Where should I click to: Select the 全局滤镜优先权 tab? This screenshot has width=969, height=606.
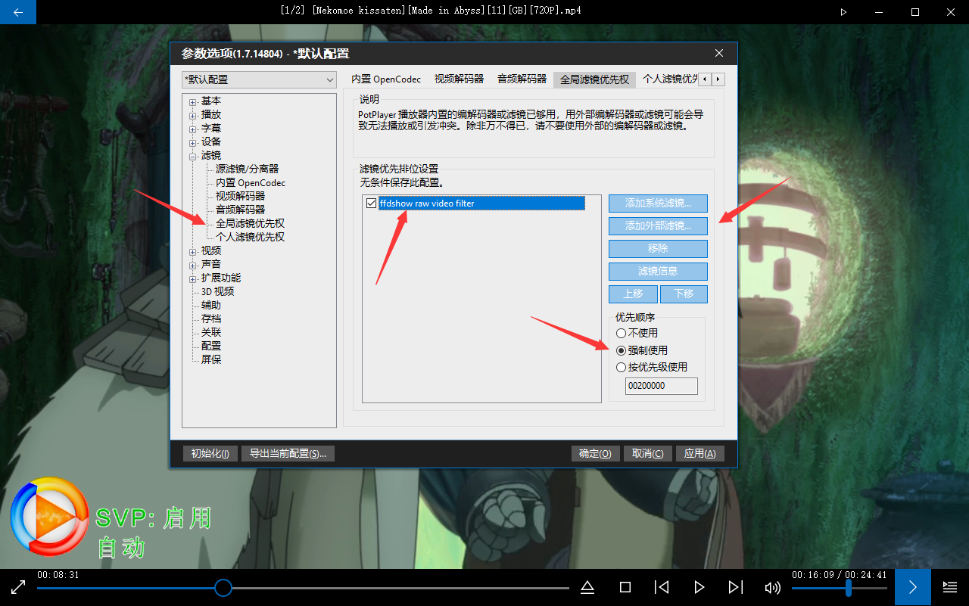pyautogui.click(x=594, y=79)
